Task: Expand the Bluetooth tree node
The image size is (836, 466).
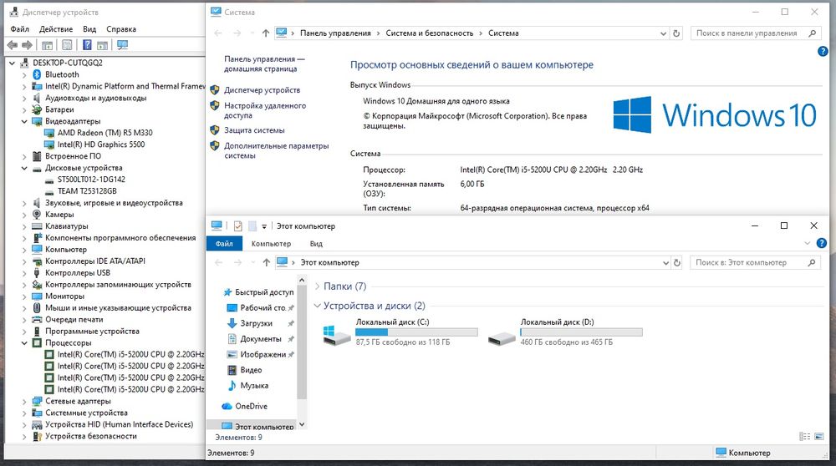Action: (24, 74)
